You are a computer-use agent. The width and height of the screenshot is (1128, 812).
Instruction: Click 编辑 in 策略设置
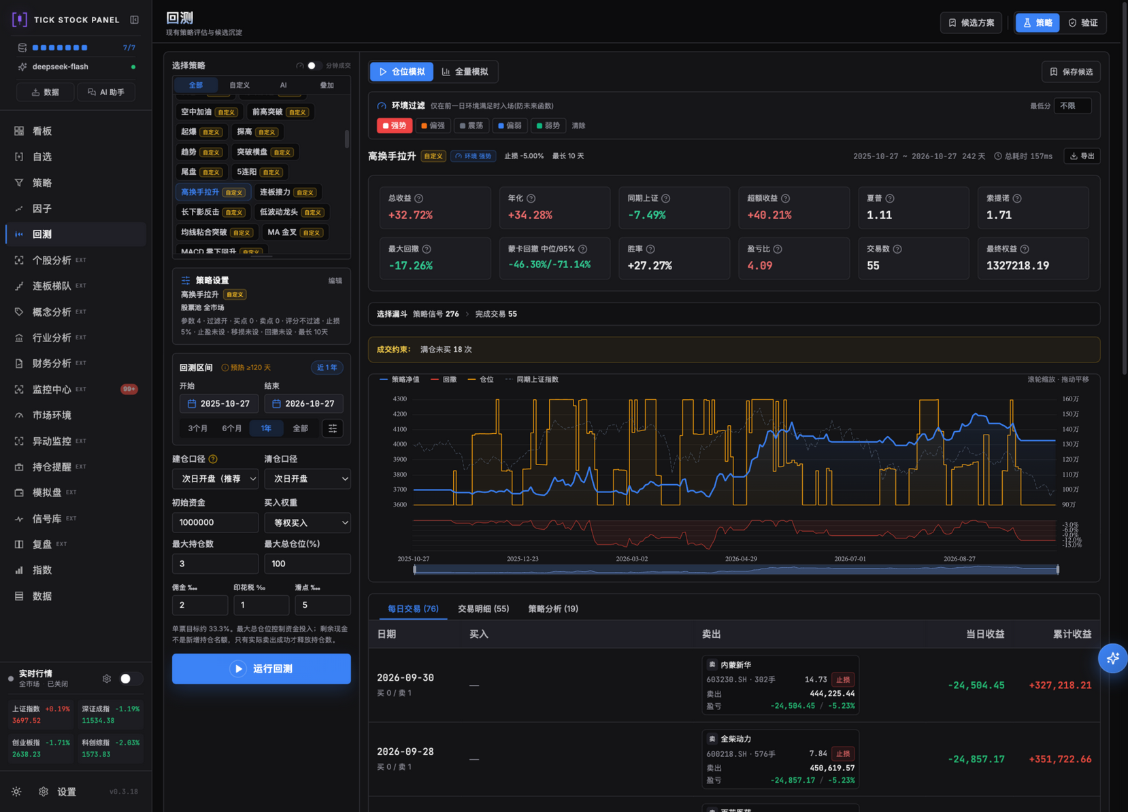[x=335, y=280]
